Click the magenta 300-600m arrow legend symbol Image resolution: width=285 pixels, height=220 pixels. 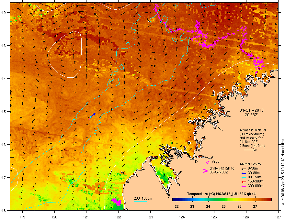[x=244, y=186]
